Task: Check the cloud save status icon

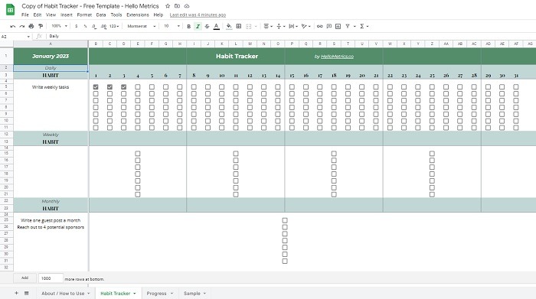Action: (187, 6)
